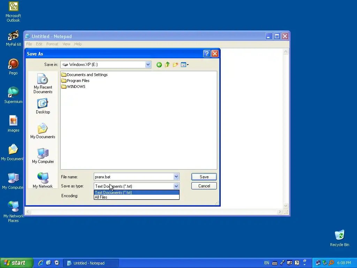Click Untitled - Notepad taskbar button
Viewport: 357px width, 268px height.
[91, 263]
